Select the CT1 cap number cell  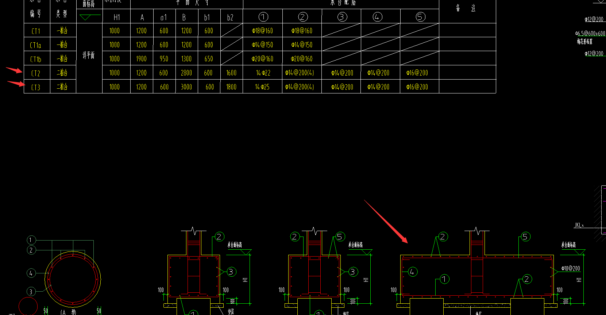[x=36, y=31]
